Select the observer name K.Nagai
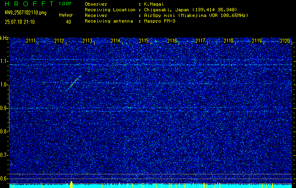Viewport: 296px width, 188px height. pyautogui.click(x=153, y=4)
